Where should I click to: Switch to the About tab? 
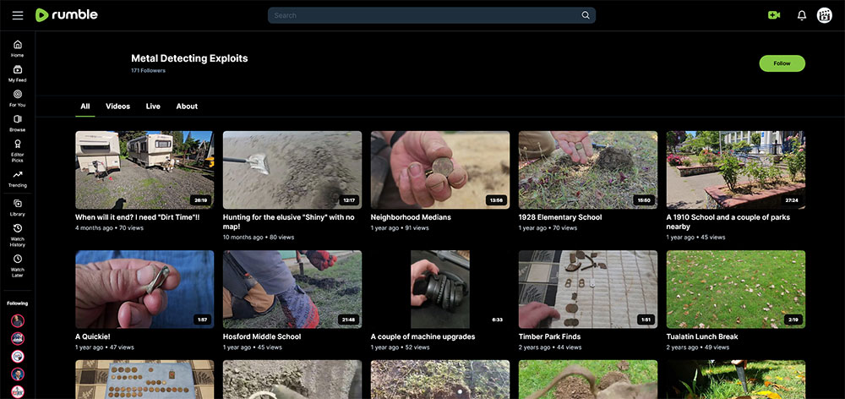(187, 107)
